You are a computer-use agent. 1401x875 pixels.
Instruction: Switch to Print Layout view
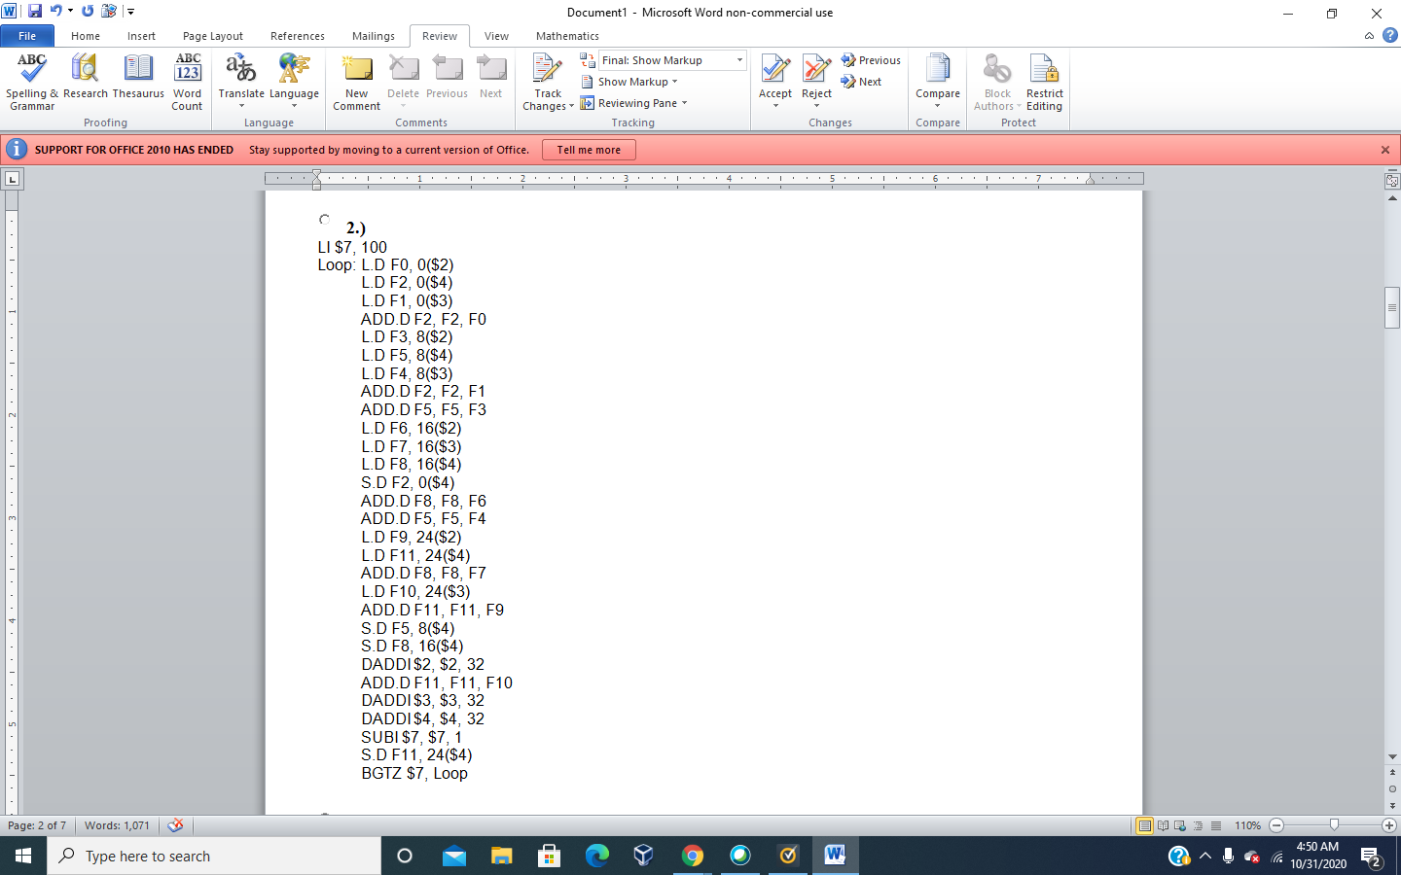(1145, 825)
